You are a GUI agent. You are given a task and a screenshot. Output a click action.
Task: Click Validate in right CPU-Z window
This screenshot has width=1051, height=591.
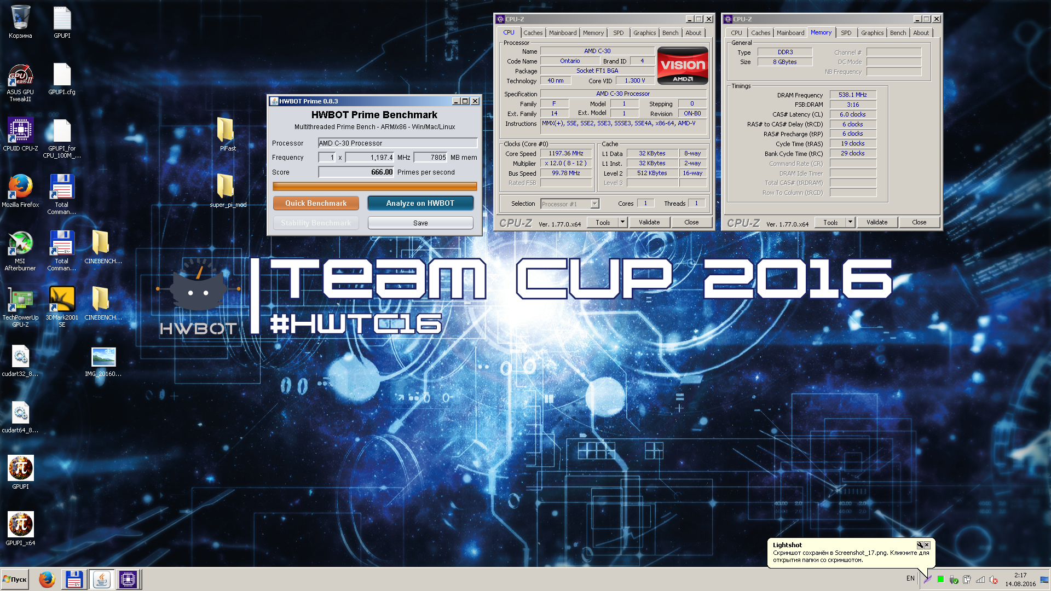tap(877, 222)
